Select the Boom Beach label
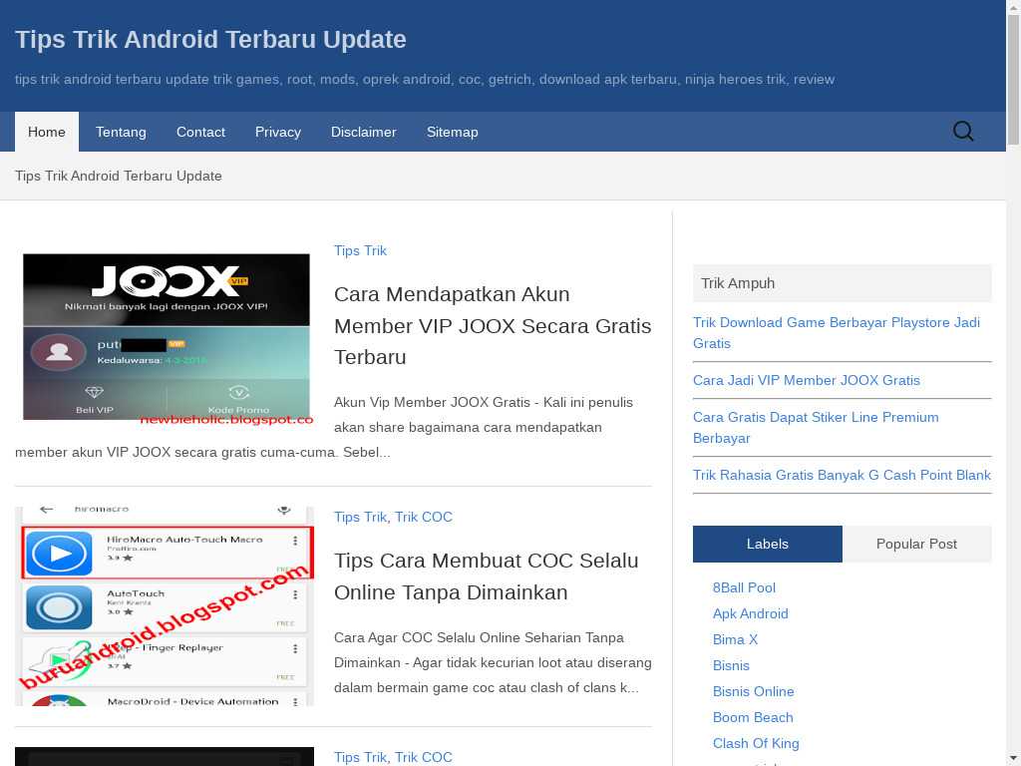 pyautogui.click(x=753, y=718)
